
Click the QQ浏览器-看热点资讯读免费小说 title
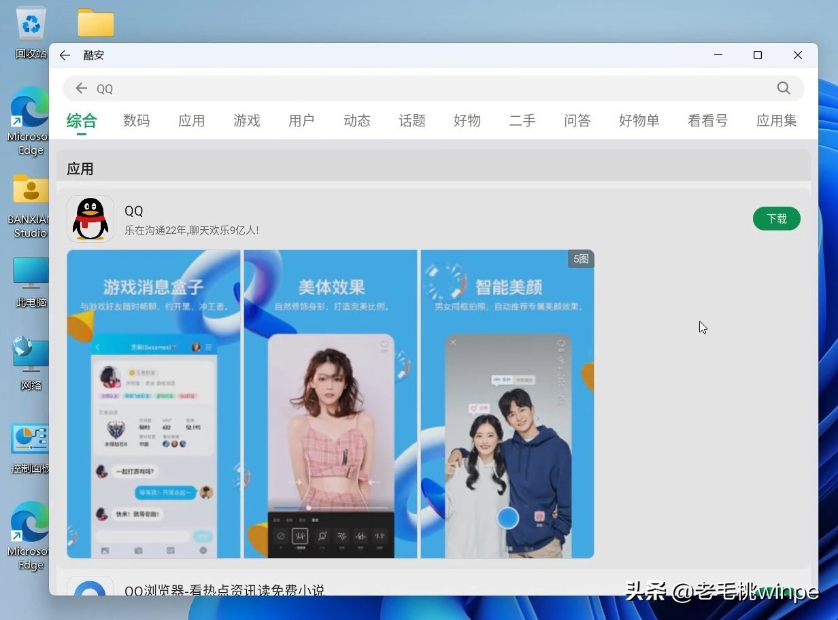pyautogui.click(x=224, y=589)
